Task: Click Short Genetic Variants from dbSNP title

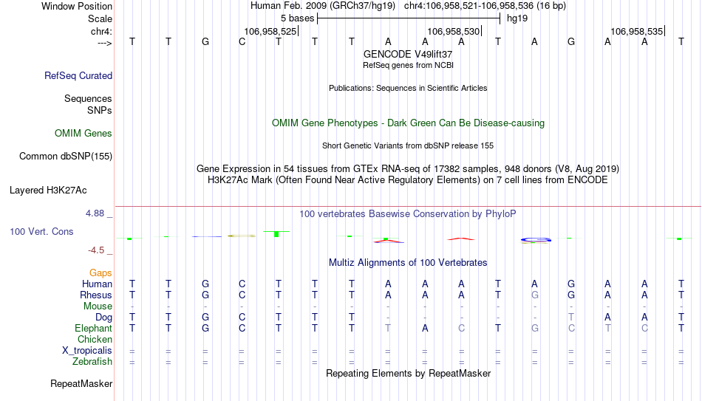Action: click(x=408, y=146)
